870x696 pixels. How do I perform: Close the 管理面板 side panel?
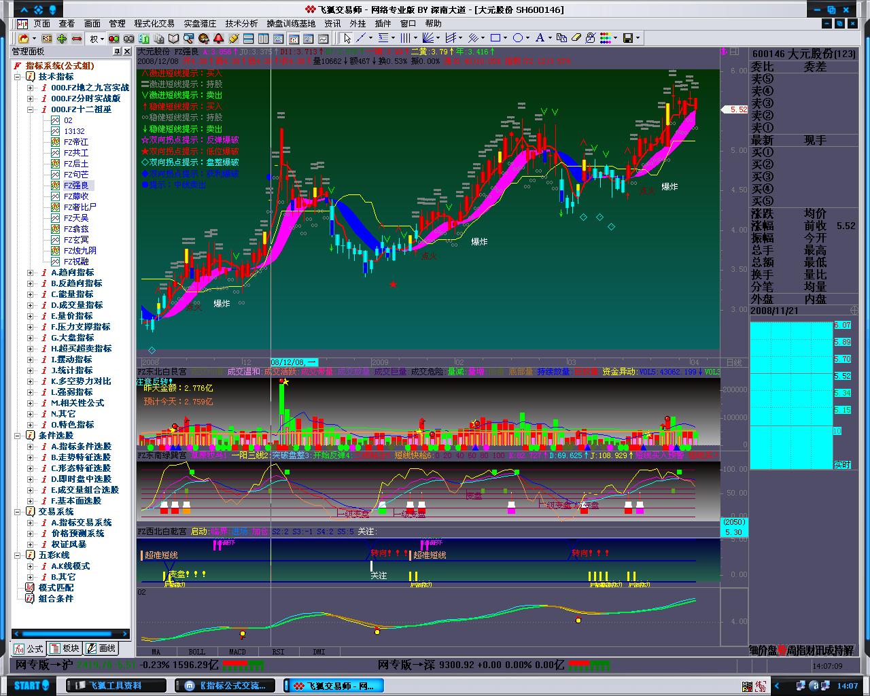[x=126, y=52]
